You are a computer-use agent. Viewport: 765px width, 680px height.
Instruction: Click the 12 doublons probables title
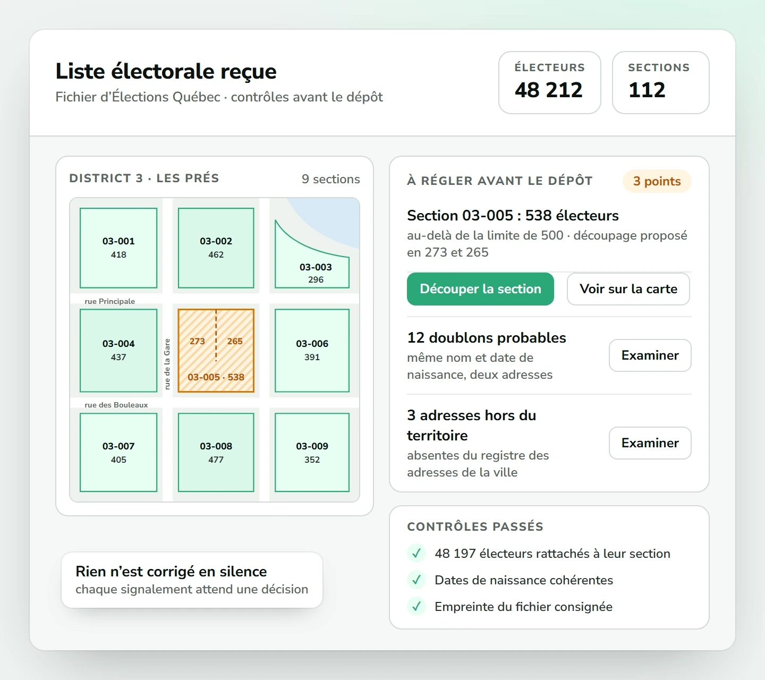487,338
